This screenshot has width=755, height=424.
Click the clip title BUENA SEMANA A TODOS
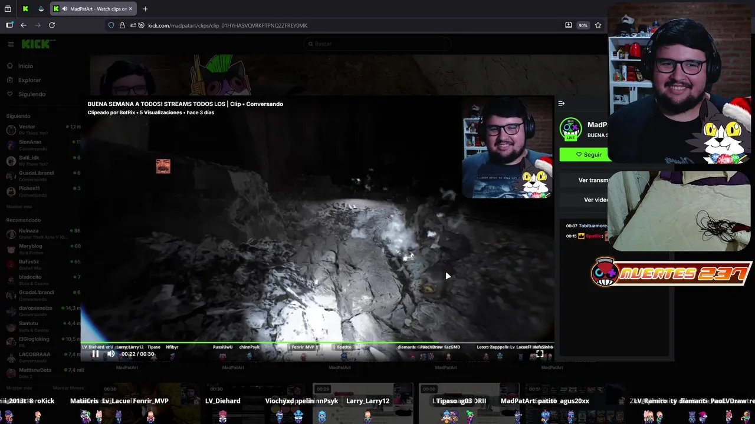[x=185, y=104]
